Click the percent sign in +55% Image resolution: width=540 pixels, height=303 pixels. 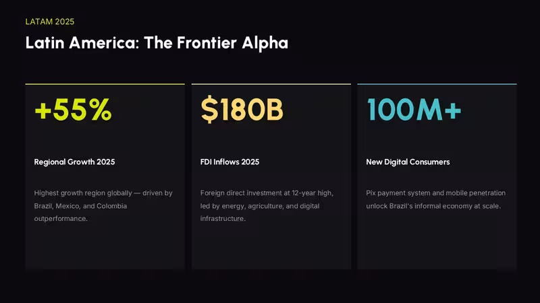point(100,110)
